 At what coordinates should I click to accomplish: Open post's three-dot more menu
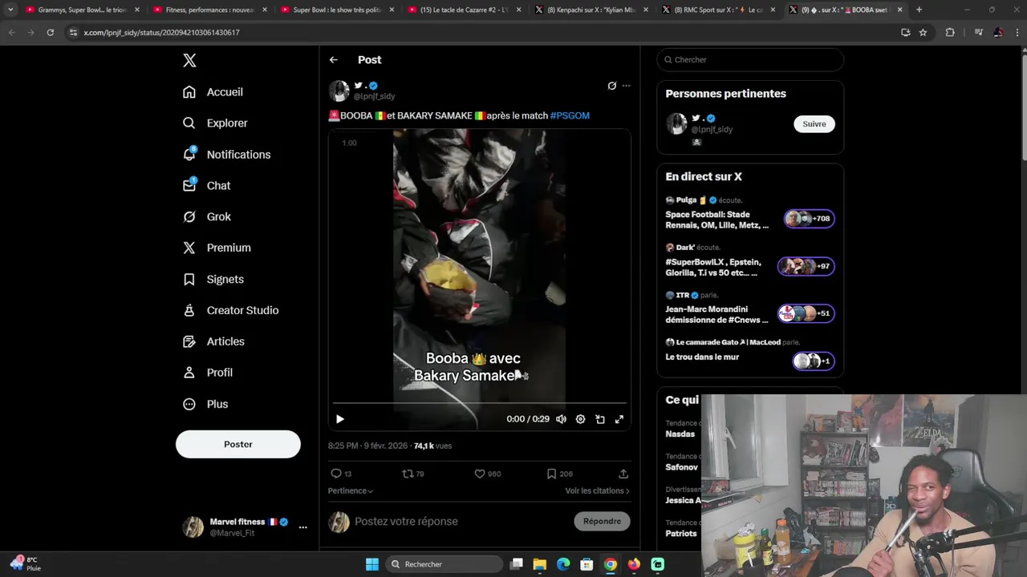[x=626, y=86]
